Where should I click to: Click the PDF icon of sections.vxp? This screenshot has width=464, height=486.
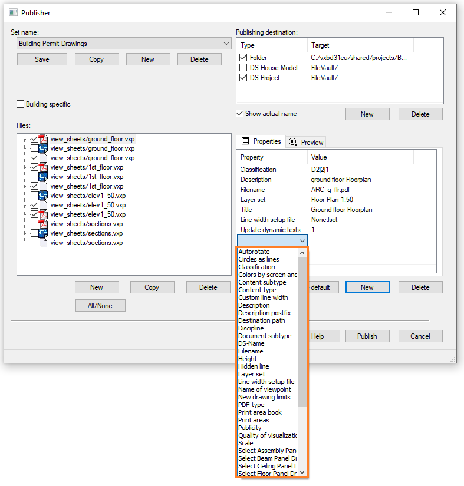point(43,224)
